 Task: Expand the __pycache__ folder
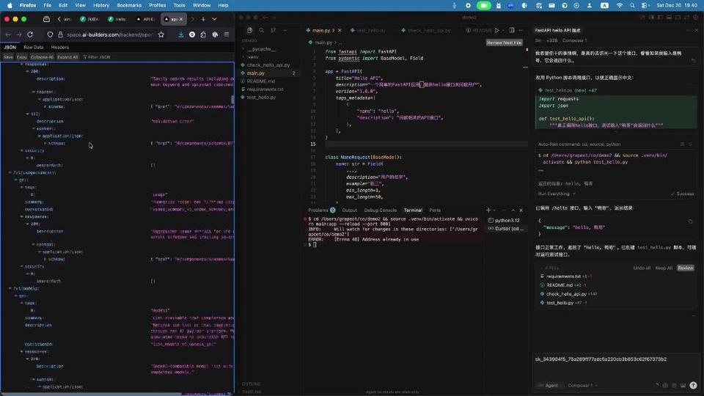(x=262, y=49)
